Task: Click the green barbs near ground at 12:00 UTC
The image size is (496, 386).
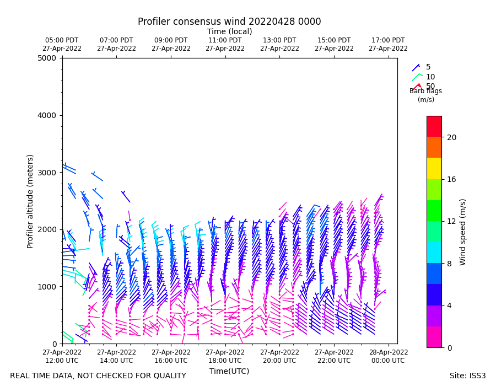Action: coord(68,337)
